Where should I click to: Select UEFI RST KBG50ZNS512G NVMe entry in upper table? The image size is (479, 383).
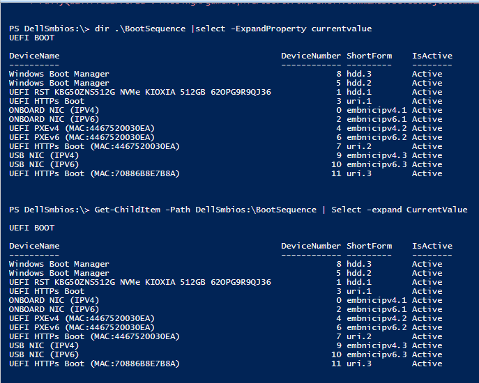pos(139,92)
